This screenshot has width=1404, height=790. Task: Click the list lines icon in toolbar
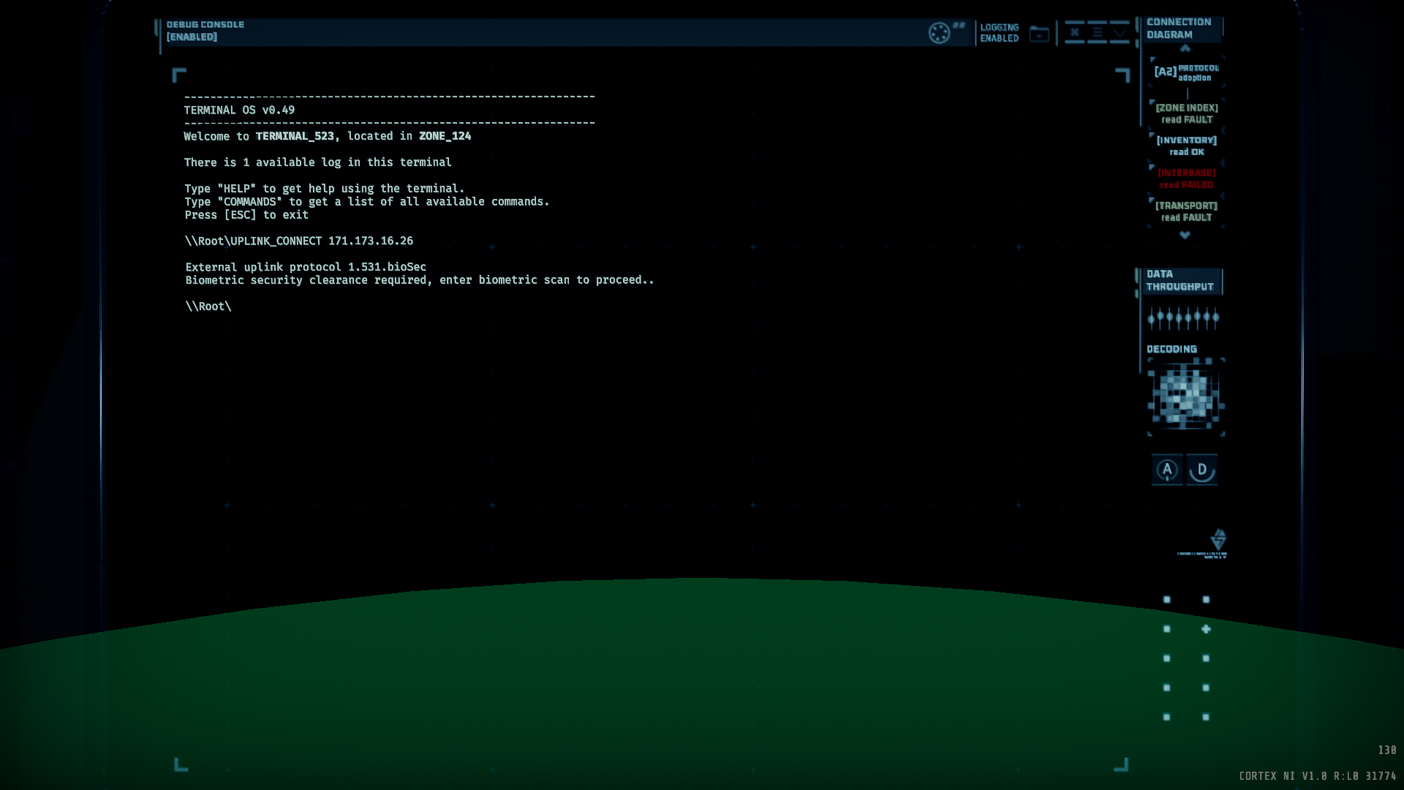(x=1097, y=32)
